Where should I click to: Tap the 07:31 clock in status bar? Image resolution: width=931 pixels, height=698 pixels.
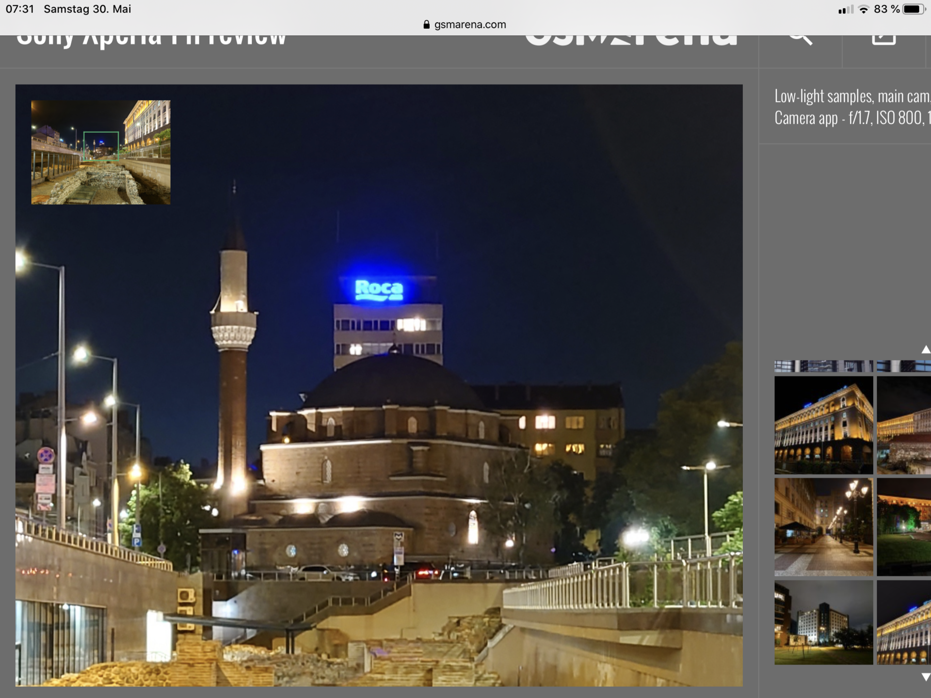pos(20,9)
